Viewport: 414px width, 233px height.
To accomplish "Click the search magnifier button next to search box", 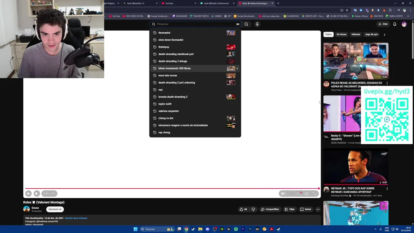I will (x=246, y=24).
